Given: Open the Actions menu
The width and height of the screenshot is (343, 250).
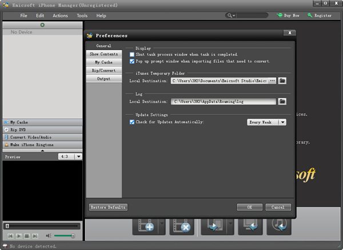Looking at the screenshot, I should pyautogui.click(x=60, y=16).
